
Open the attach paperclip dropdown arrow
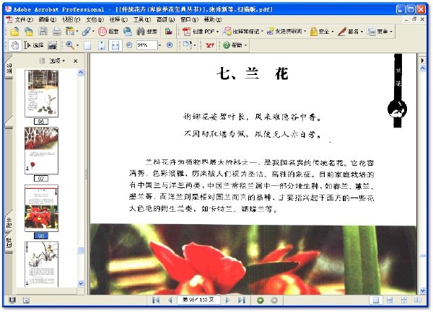pyautogui.click(x=93, y=32)
